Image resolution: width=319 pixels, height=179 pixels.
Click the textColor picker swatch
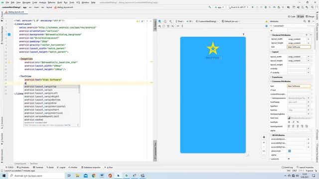pos(289,118)
